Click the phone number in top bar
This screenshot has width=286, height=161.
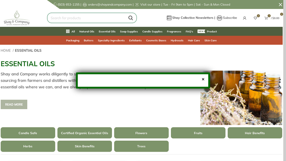pos(69,5)
